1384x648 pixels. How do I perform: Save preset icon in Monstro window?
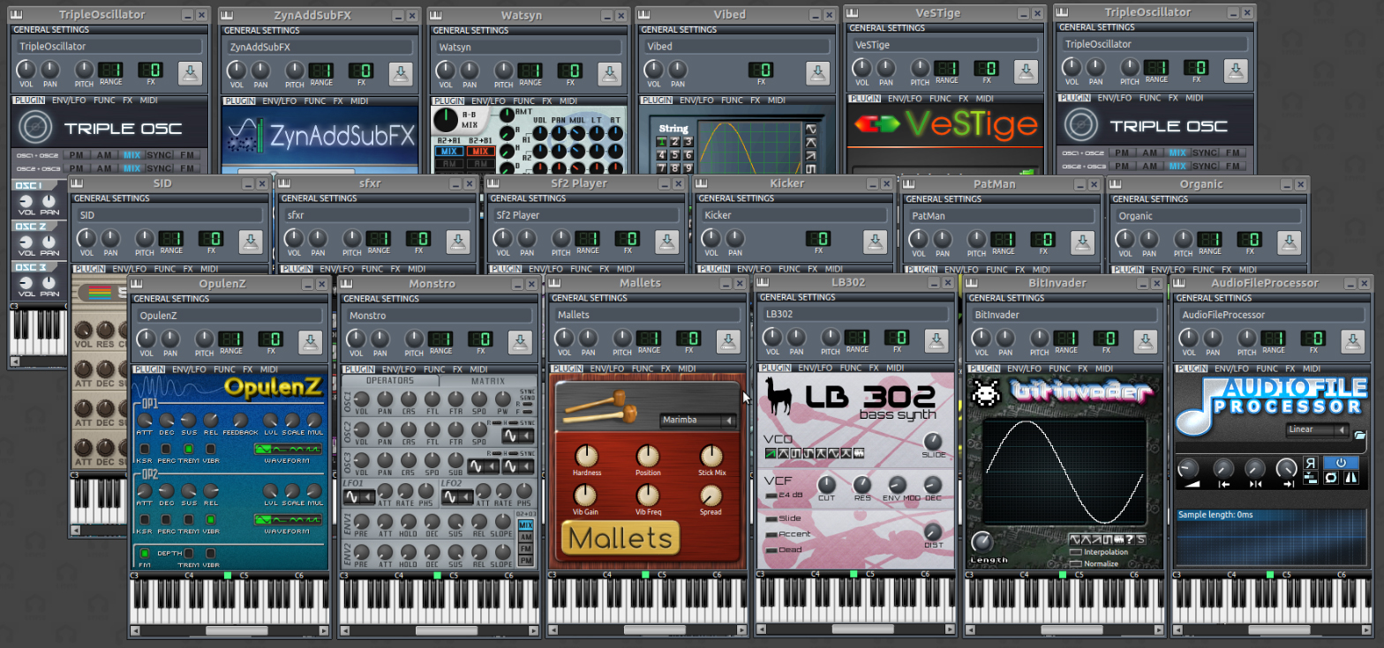pos(520,341)
